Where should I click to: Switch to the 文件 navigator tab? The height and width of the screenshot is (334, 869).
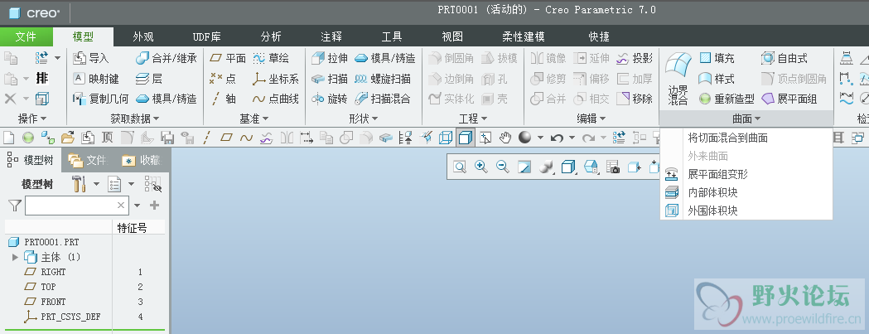tap(88, 160)
